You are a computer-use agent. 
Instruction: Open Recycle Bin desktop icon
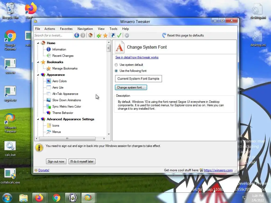pyautogui.click(x=10, y=11)
